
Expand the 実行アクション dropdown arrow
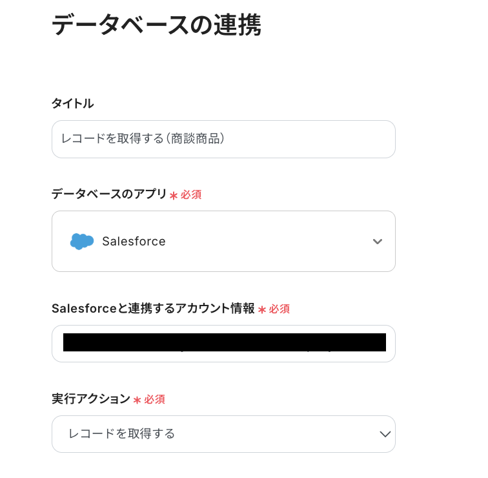(x=385, y=433)
